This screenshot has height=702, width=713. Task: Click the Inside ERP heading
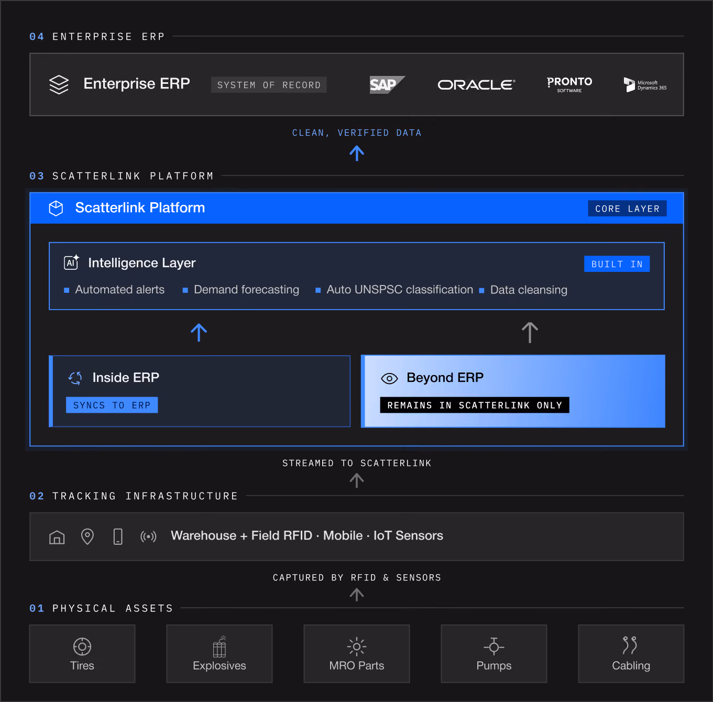pos(126,378)
